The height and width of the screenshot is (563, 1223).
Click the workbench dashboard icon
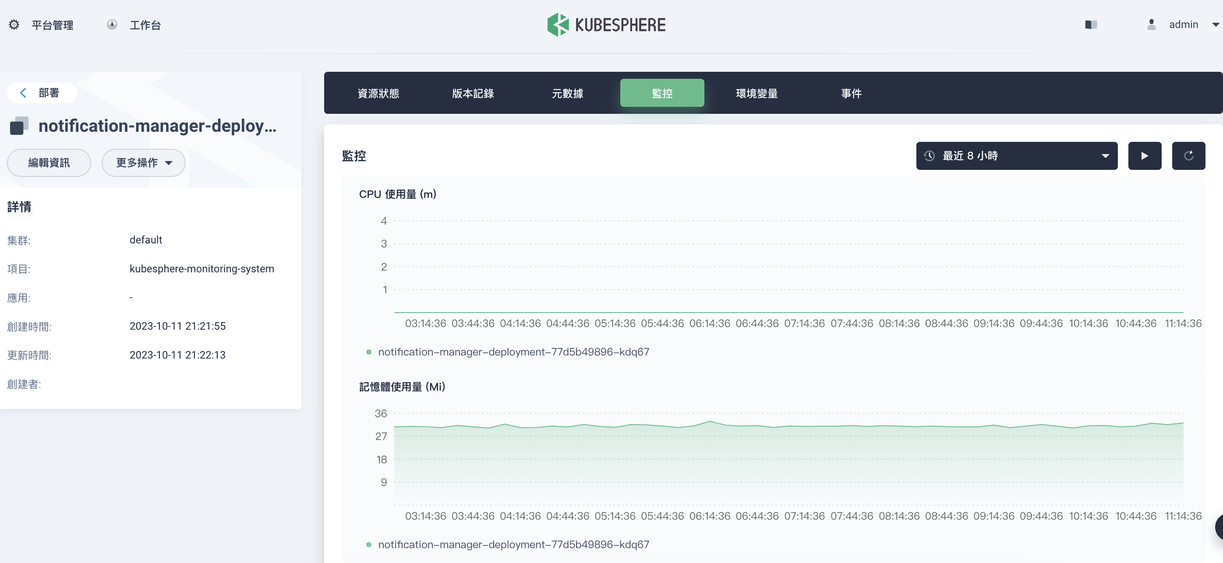click(x=112, y=25)
